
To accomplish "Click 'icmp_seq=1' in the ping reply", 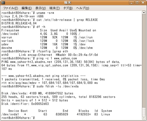I will click(x=110, y=65).
